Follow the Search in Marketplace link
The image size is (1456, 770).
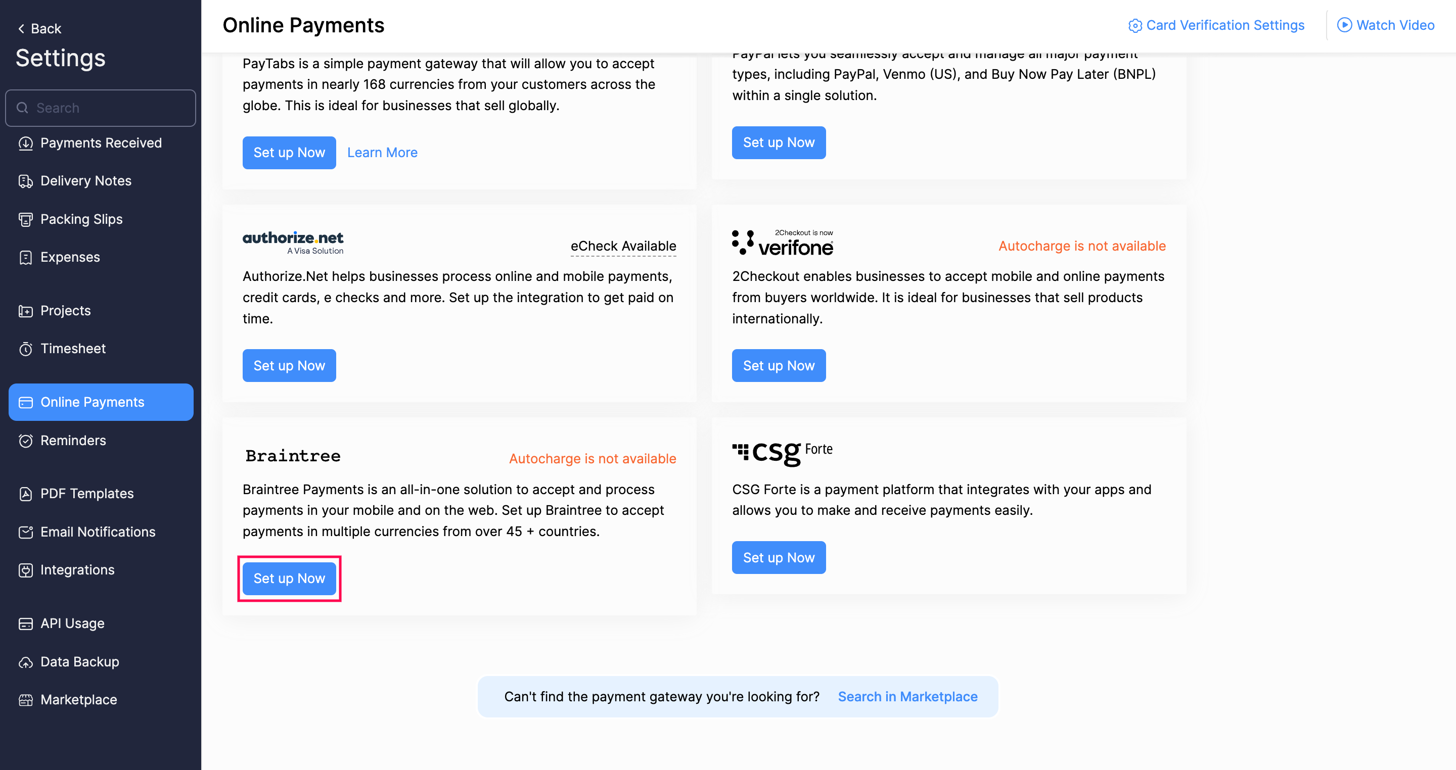tap(907, 697)
